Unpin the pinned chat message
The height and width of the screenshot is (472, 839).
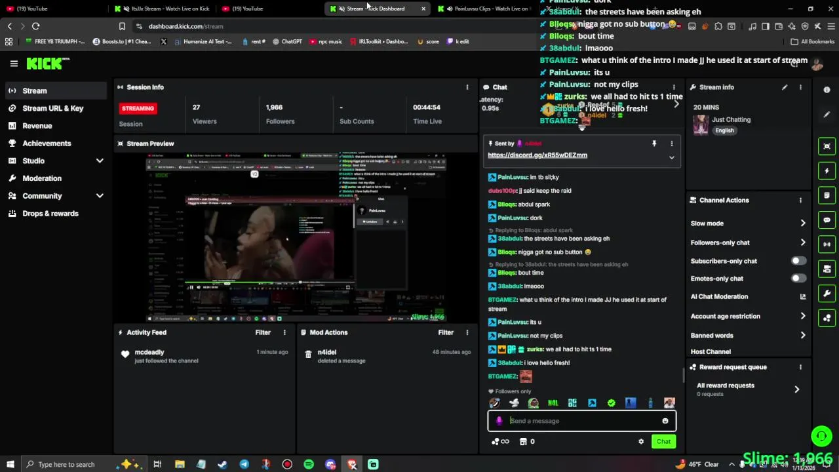(654, 144)
